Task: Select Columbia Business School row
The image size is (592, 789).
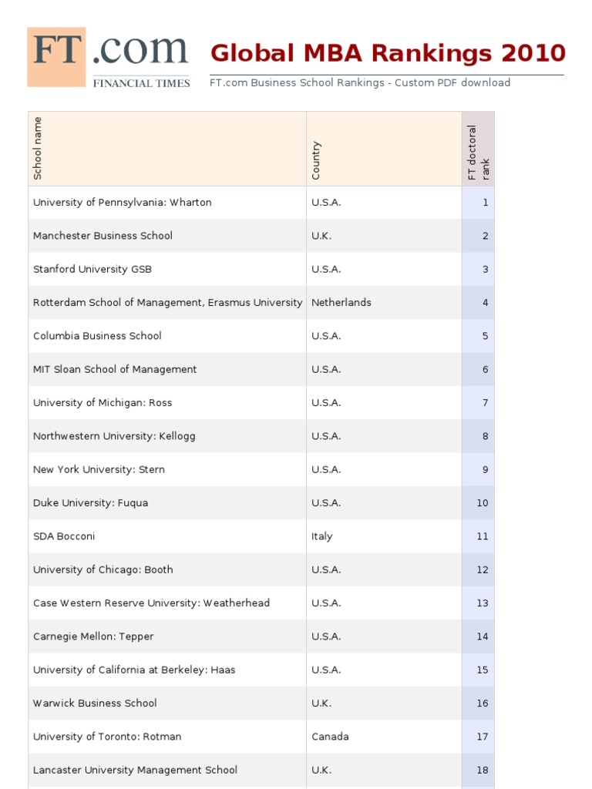Action: coord(97,336)
